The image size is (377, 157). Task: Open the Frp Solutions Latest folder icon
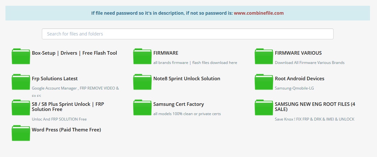tap(21, 82)
